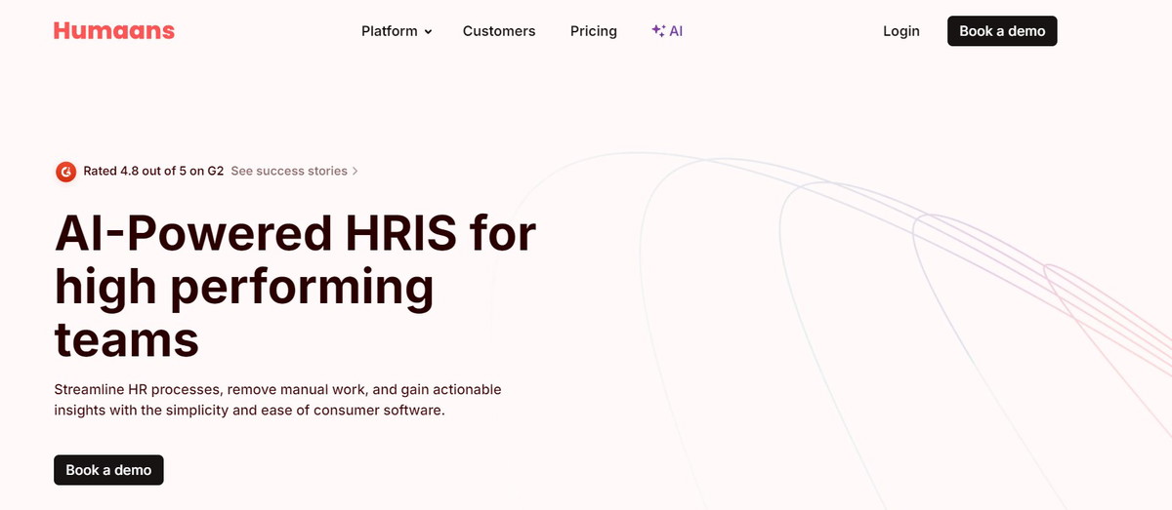Image resolution: width=1172 pixels, height=510 pixels.
Task: Open the See success stories link
Action: [x=288, y=171]
